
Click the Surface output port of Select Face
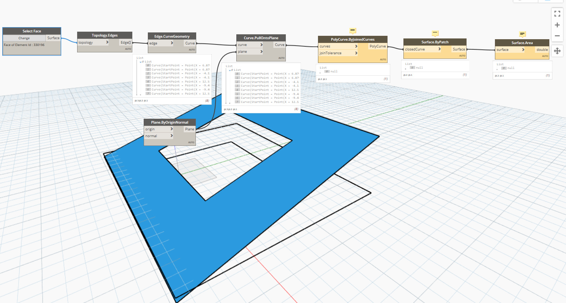click(x=53, y=38)
